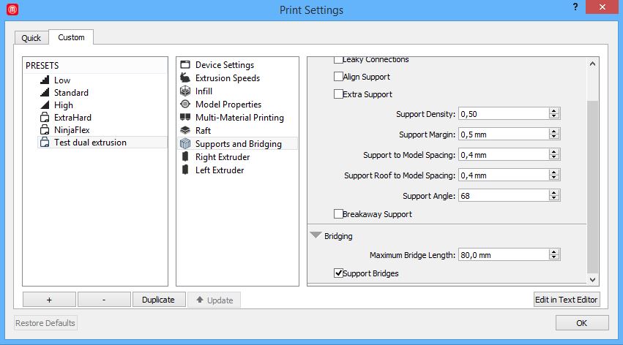Open the Infill settings icon

(185, 91)
